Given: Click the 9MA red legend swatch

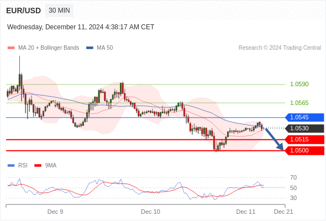Looking at the screenshot, I should pos(38,166).
